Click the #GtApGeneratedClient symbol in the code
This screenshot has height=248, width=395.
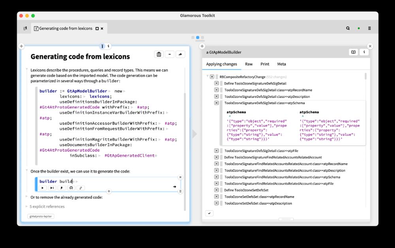point(130,156)
